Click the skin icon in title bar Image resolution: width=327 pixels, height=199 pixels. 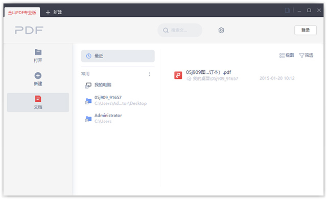287,10
